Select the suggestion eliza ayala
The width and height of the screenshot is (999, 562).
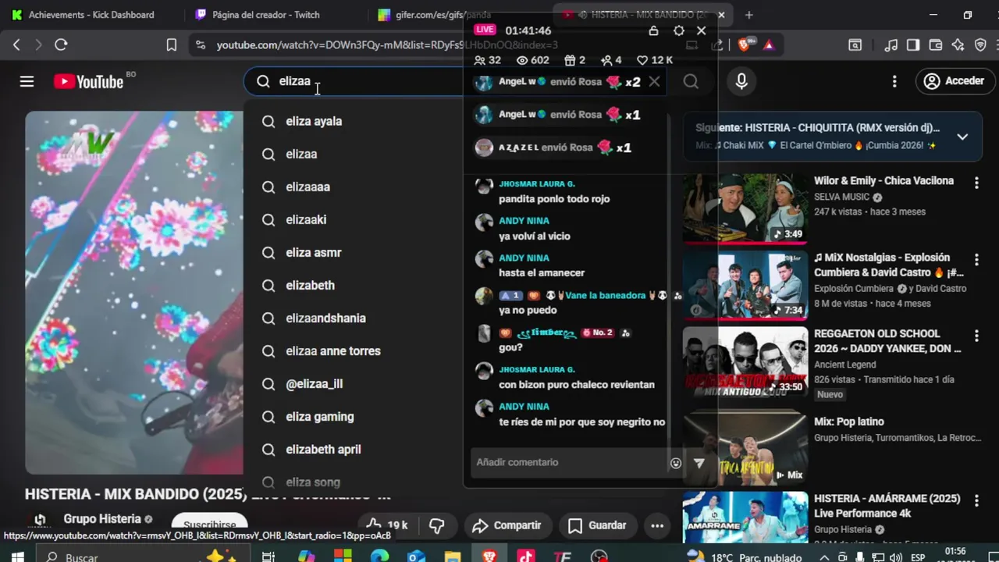click(354, 121)
